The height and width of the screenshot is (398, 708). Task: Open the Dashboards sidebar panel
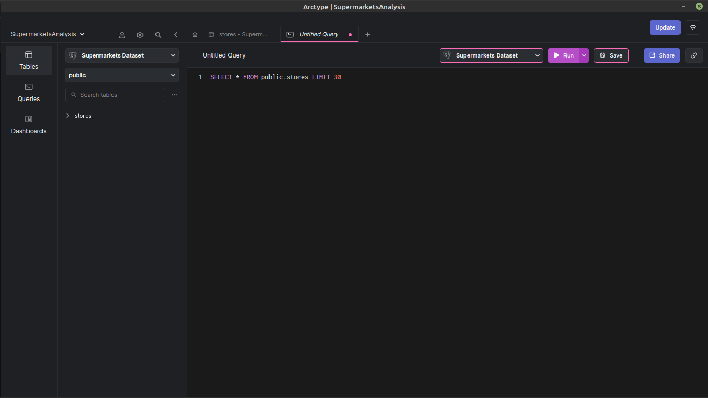coord(29,124)
